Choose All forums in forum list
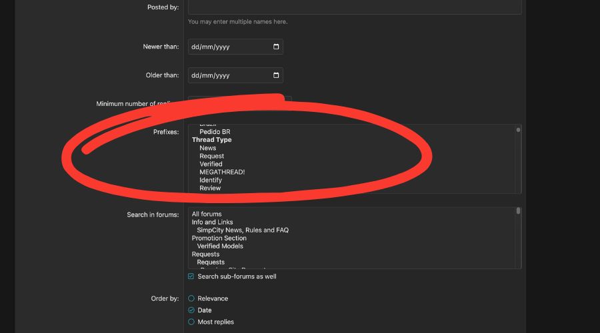Viewport: 600px width, 333px height. (207, 214)
